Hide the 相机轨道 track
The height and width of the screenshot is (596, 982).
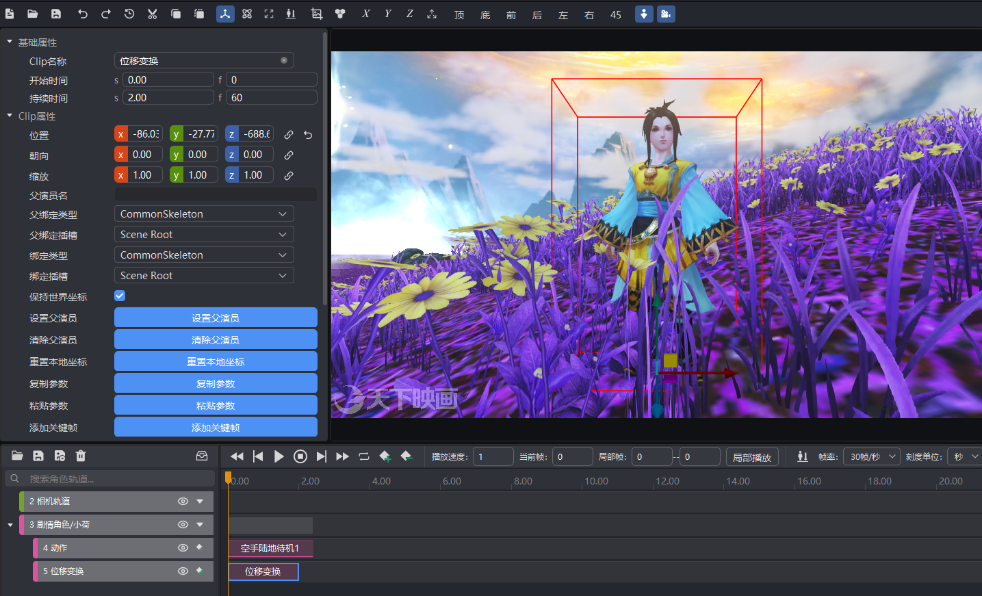pyautogui.click(x=183, y=502)
